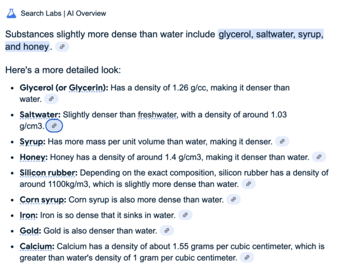
Task: Click the underlined Glycerin term
Action: [x=86, y=88]
